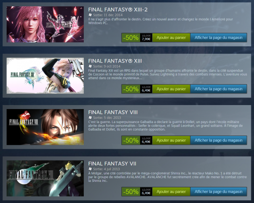Image resolution: width=254 pixels, height=203 pixels.
Task: Click Windows icon beside 9 oct 2014
Action: click(x=90, y=66)
